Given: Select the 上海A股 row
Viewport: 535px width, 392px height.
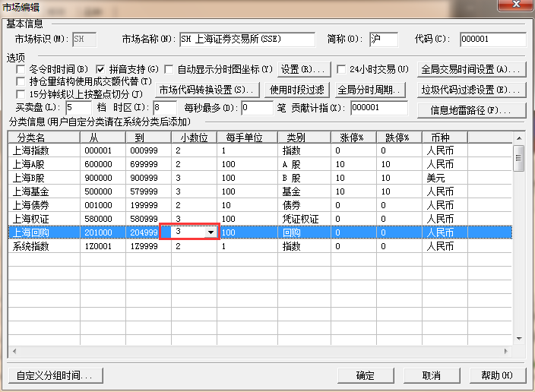Looking at the screenshot, I should tap(44, 165).
